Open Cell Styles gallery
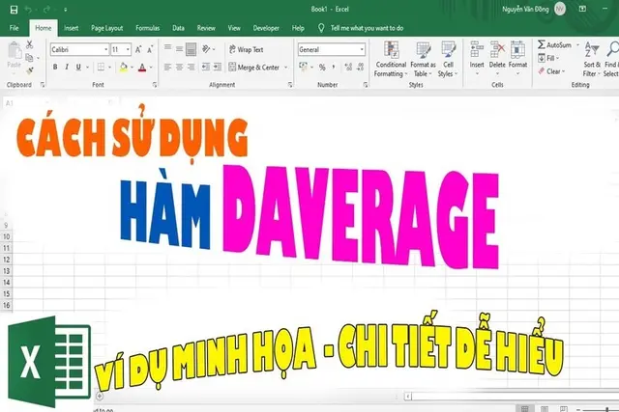This screenshot has width=619, height=412. point(448,59)
